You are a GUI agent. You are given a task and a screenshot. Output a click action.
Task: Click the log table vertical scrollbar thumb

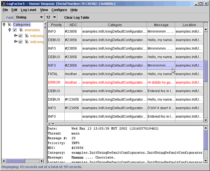click(206, 71)
